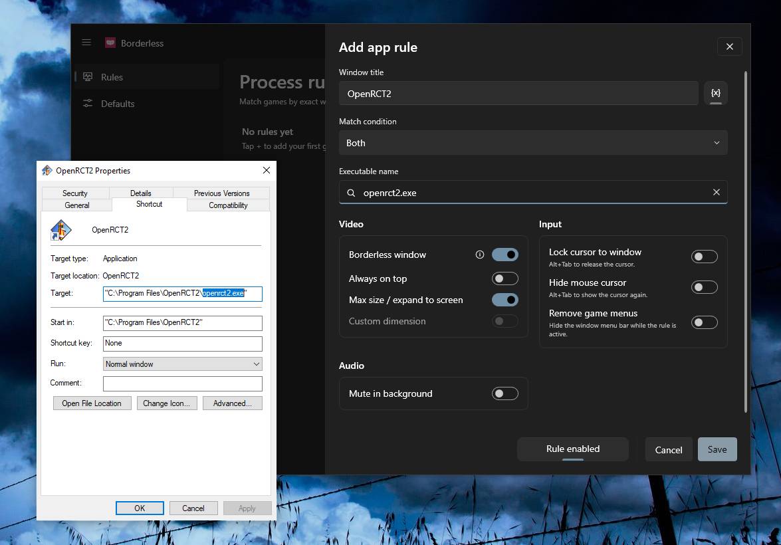The height and width of the screenshot is (545, 781).
Task: Close the OpenRCT2 Properties dialog
Action: pos(267,170)
